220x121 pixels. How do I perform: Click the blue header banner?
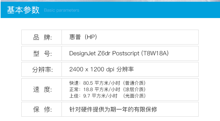tap(110, 10)
